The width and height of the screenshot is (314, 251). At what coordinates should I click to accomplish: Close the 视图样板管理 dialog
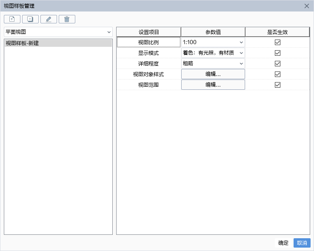click(307, 6)
